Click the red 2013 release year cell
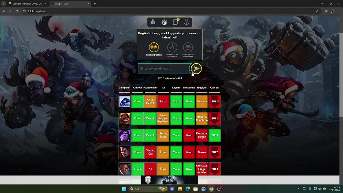 pyautogui.click(x=215, y=169)
